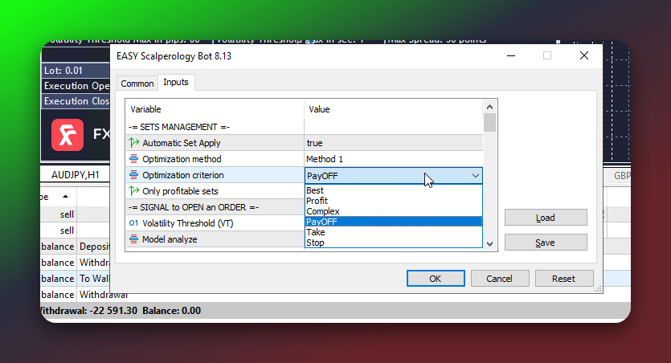Close the EASY Scalperology Bot dialog
Image resolution: width=671 pixels, height=363 pixels.
tap(584, 55)
